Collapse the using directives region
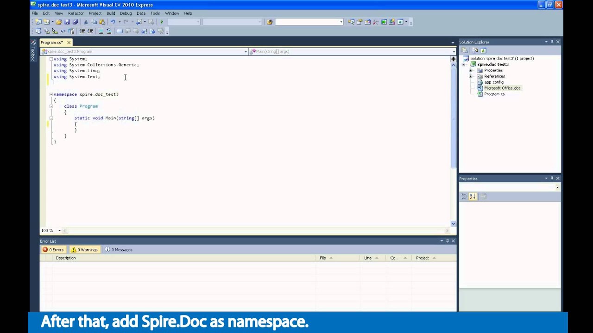The image size is (593, 333). [51, 59]
